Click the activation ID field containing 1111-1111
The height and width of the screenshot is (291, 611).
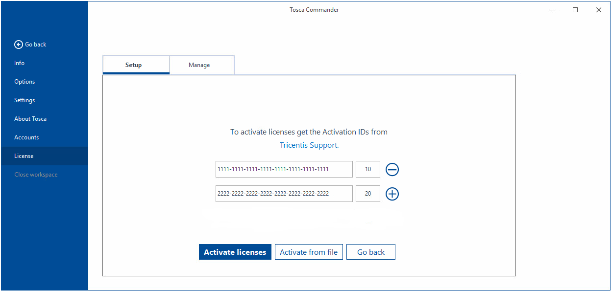coord(284,169)
